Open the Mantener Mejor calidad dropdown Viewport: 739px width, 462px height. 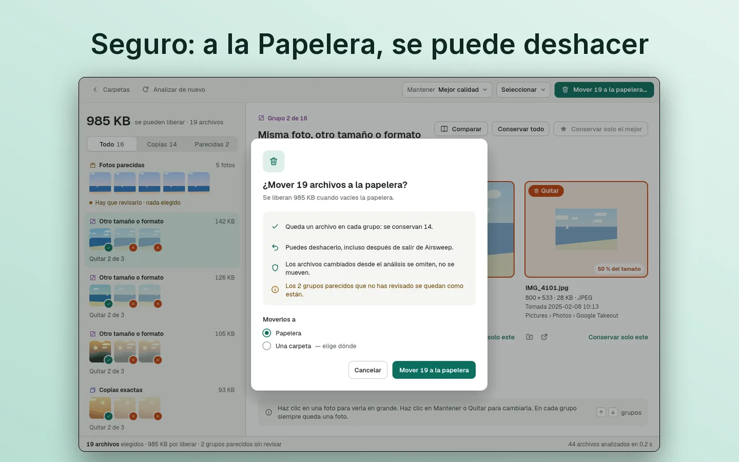point(447,89)
